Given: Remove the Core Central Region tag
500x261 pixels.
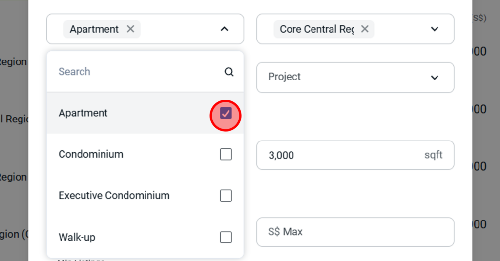Looking at the screenshot, I should tap(365, 29).
